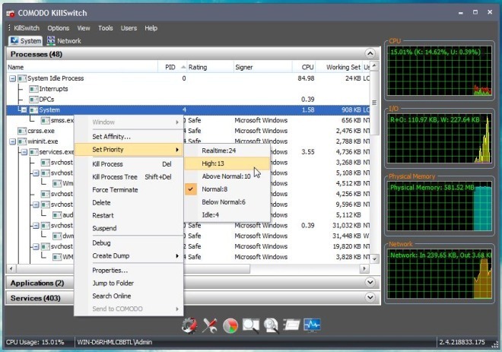Click the System Idle Process icon
The height and width of the screenshot is (352, 502).
click(22, 78)
